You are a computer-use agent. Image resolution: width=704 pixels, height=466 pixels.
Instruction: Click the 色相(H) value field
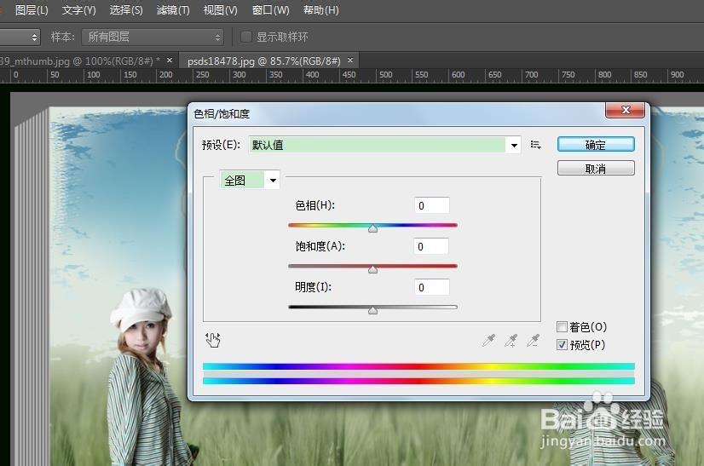coord(431,205)
